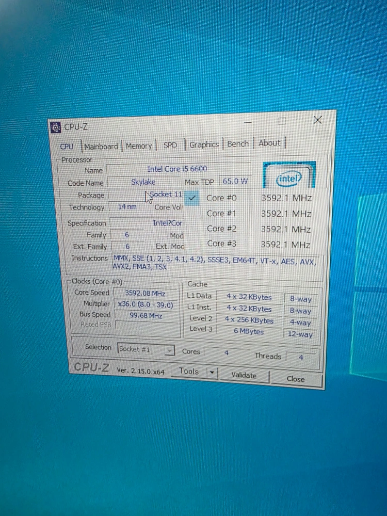This screenshot has width=387, height=516.
Task: Click the Package Socket value field
Action: [x=146, y=195]
